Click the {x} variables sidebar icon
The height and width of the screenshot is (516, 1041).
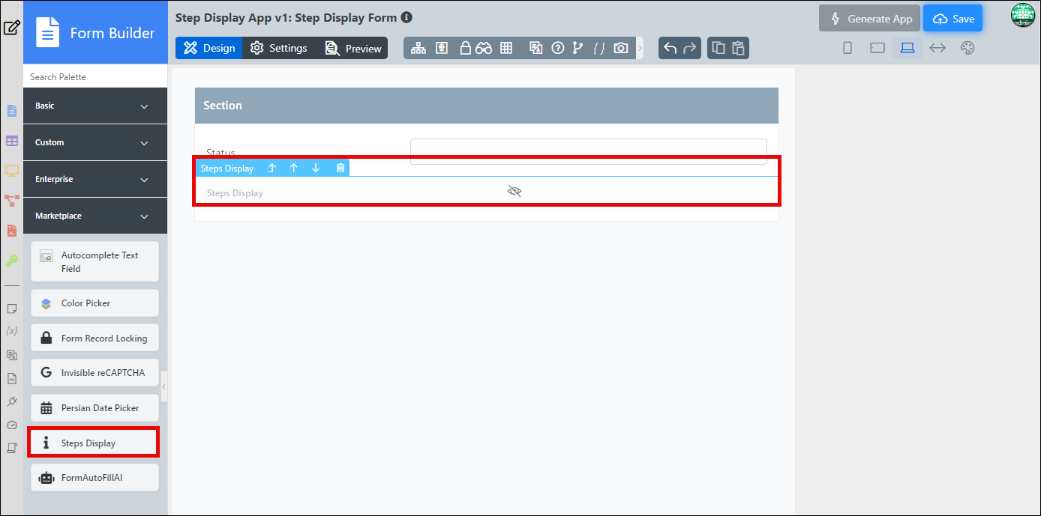click(11, 330)
